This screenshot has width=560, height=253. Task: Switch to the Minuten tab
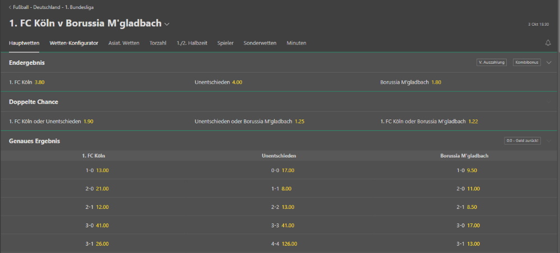coord(296,43)
